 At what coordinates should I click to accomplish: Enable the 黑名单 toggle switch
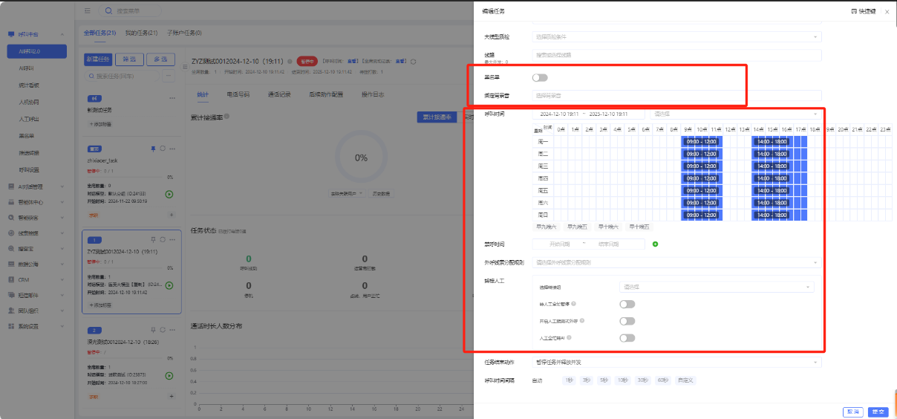540,77
